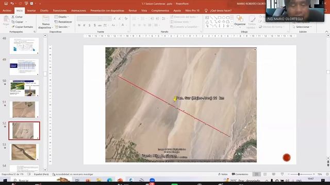Viewport: 330px width, 185px height.
Task: Toggle bold (N) formatting
Action: tap(79, 25)
